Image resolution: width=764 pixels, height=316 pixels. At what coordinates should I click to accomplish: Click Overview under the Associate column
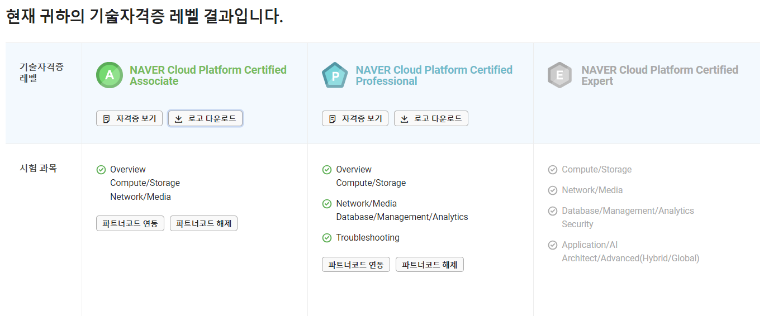tap(128, 170)
